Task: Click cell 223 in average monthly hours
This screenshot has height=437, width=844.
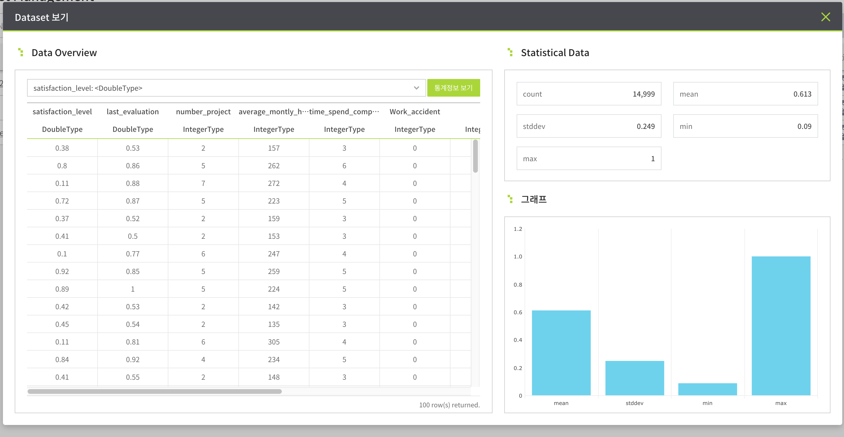Action: (x=274, y=201)
